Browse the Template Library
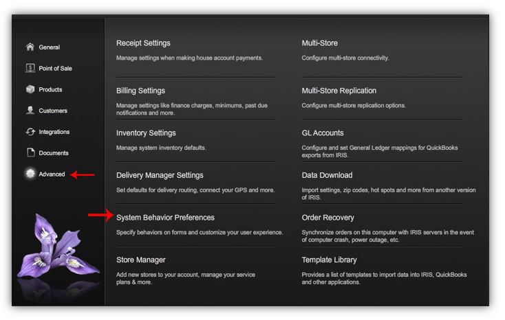This screenshot has width=505, height=320. (x=329, y=260)
